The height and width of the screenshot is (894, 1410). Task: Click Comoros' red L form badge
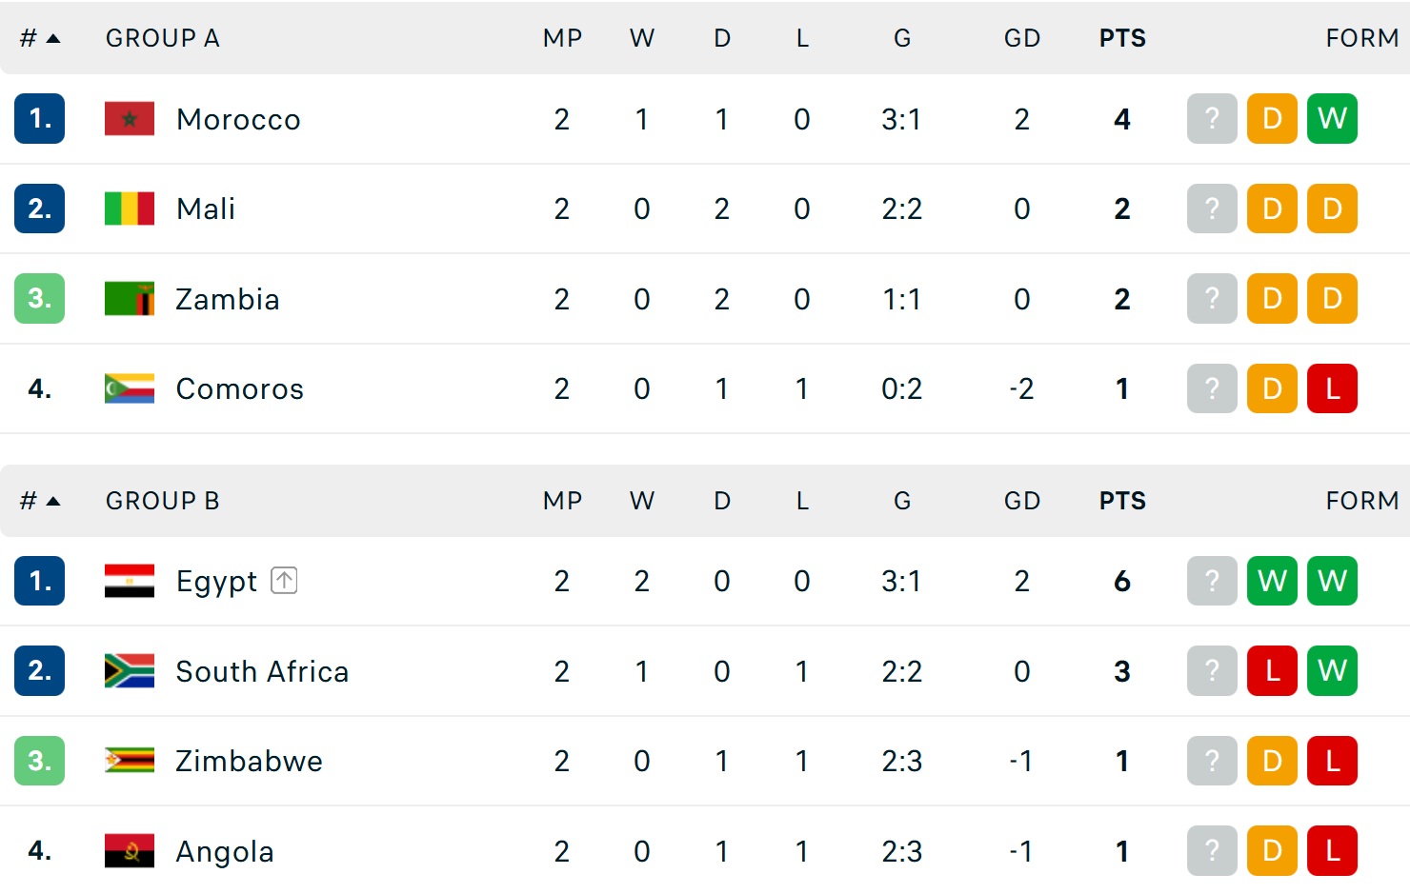tap(1332, 388)
